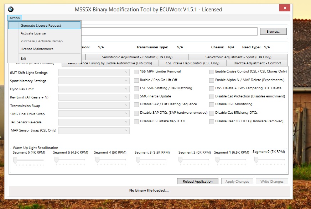Click Segment 1 (6.5K RPM) slider handle

click(217, 160)
